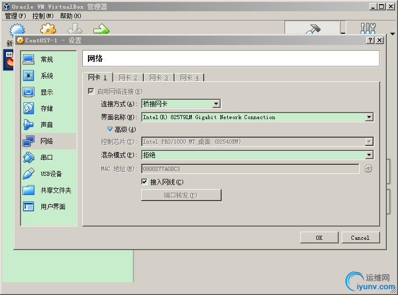Switch to the 网卡 1 tab
This screenshot has height=295, width=398.
(x=98, y=77)
